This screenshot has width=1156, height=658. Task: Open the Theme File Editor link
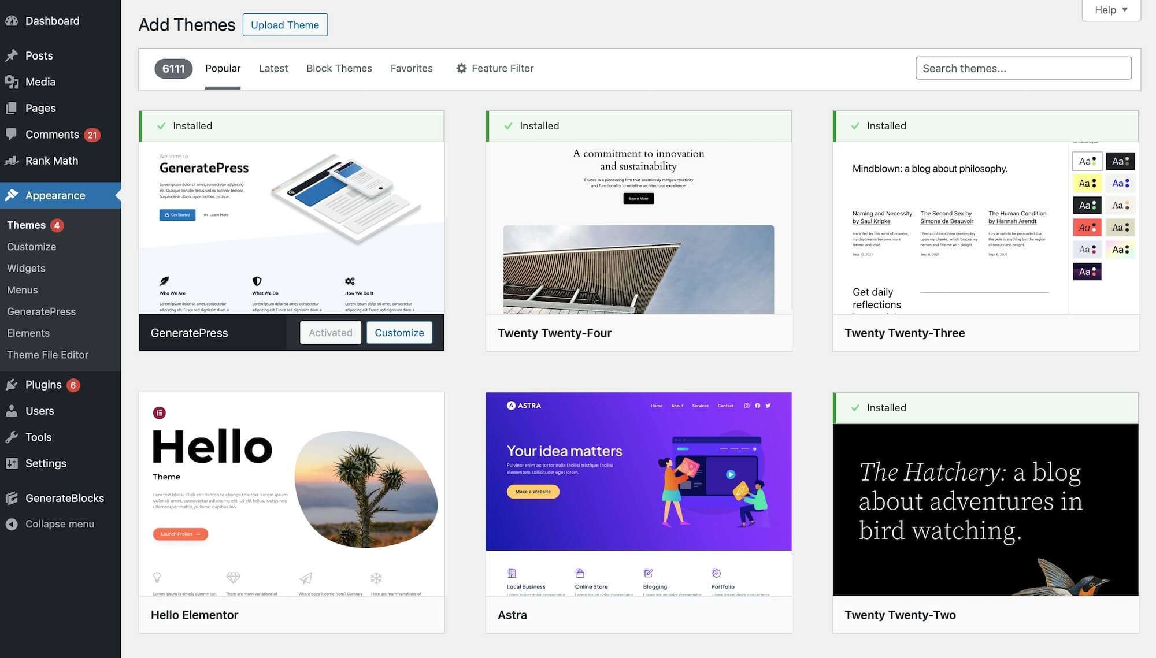47,355
